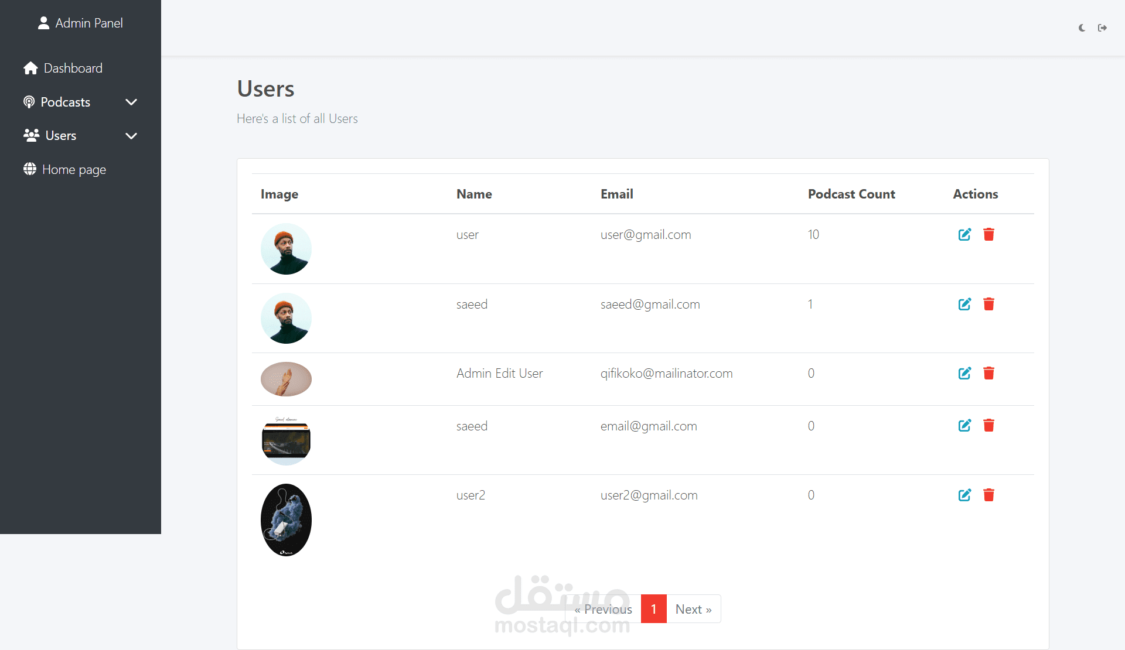Click the podcast count '1' for saeed

pyautogui.click(x=810, y=304)
